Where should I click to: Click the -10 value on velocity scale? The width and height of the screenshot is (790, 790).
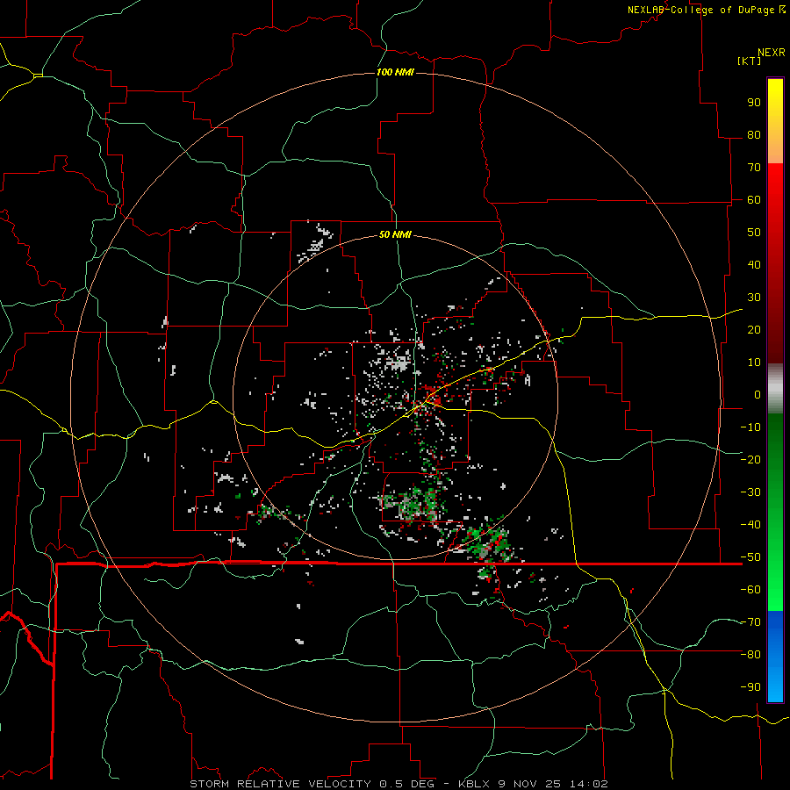coord(750,427)
